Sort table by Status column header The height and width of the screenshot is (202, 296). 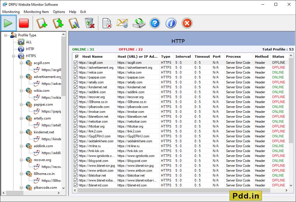point(280,57)
